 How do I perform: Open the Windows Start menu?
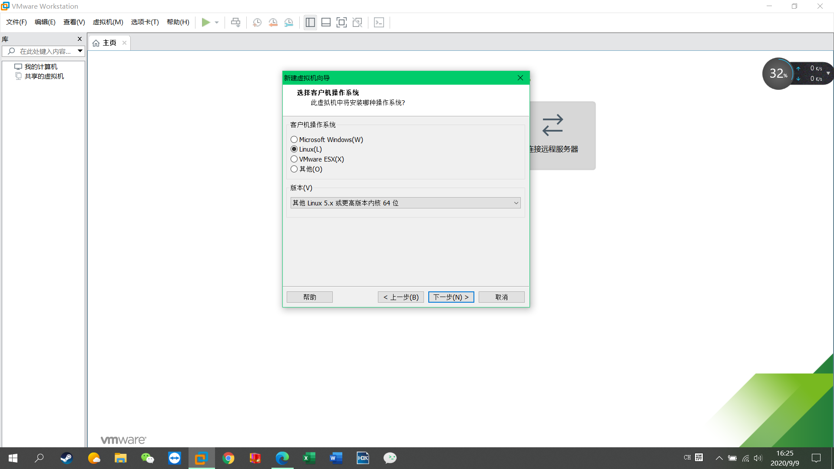pyautogui.click(x=13, y=458)
